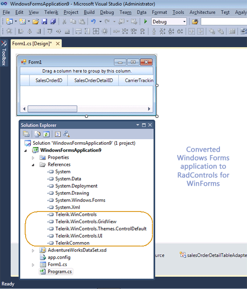Expand the Form1.cs node
The width and height of the screenshot is (247, 289).
33,265
